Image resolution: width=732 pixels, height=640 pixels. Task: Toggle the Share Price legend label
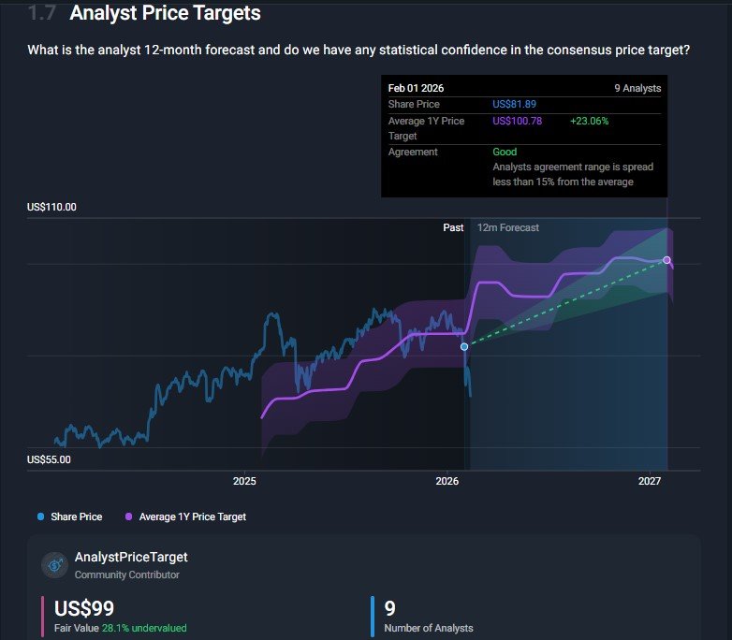[77, 516]
